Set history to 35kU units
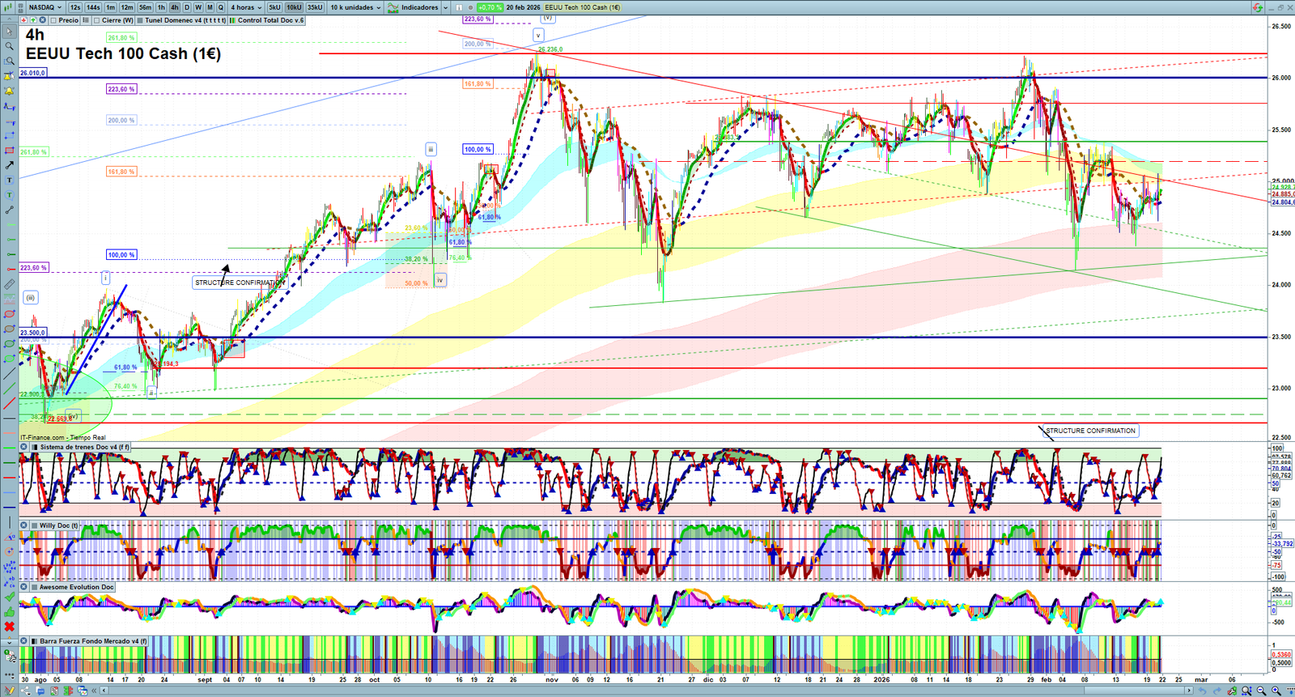1295x697 pixels. pyautogui.click(x=315, y=7)
